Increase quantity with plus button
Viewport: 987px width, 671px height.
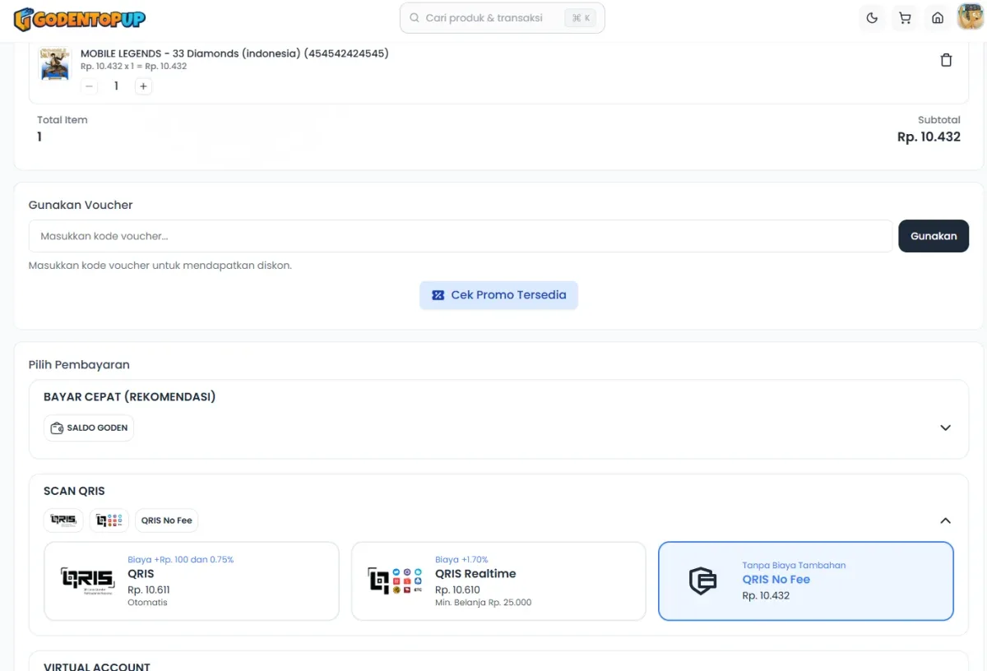143,86
